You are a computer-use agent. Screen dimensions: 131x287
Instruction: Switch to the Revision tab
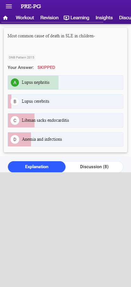click(49, 18)
